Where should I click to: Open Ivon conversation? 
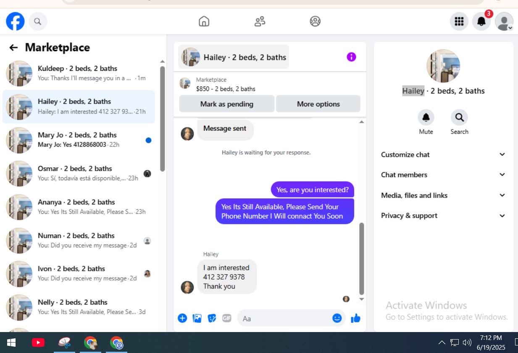pyautogui.click(x=79, y=274)
